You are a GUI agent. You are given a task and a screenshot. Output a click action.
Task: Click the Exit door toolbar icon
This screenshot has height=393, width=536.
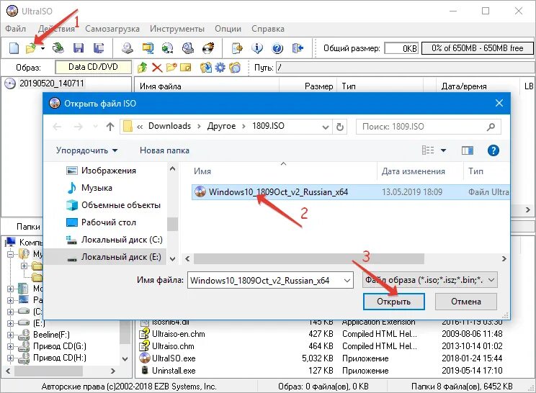298,48
